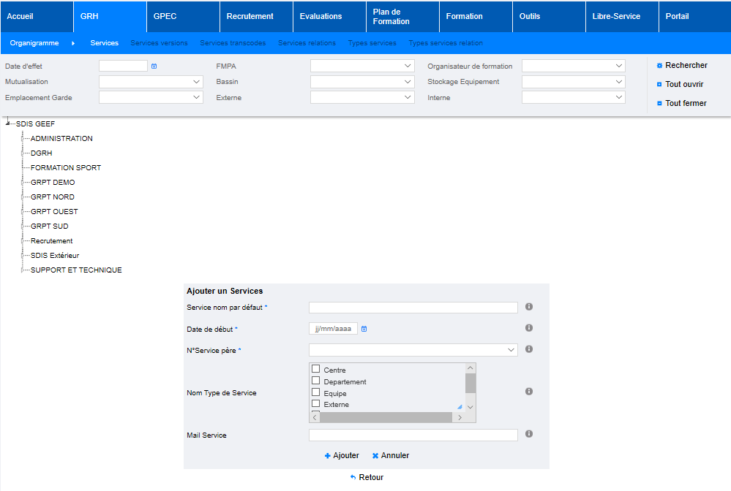The width and height of the screenshot is (731, 491).
Task: Click info icon for N°Service père
Action: tap(529, 349)
